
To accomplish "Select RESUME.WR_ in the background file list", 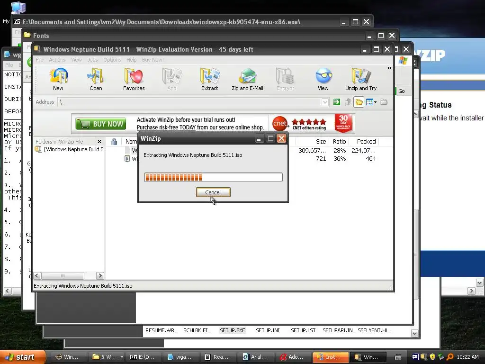I will (x=162, y=330).
